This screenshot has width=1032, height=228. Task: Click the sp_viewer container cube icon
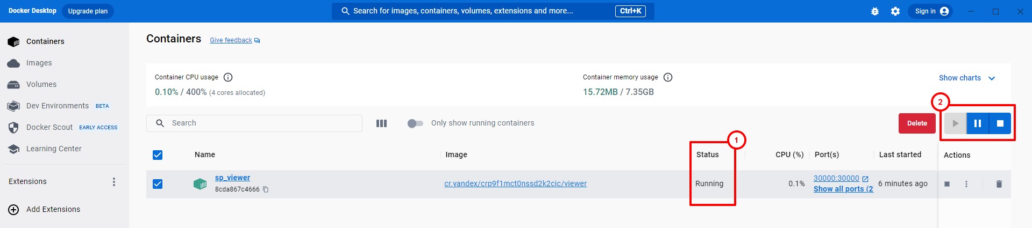coord(200,184)
